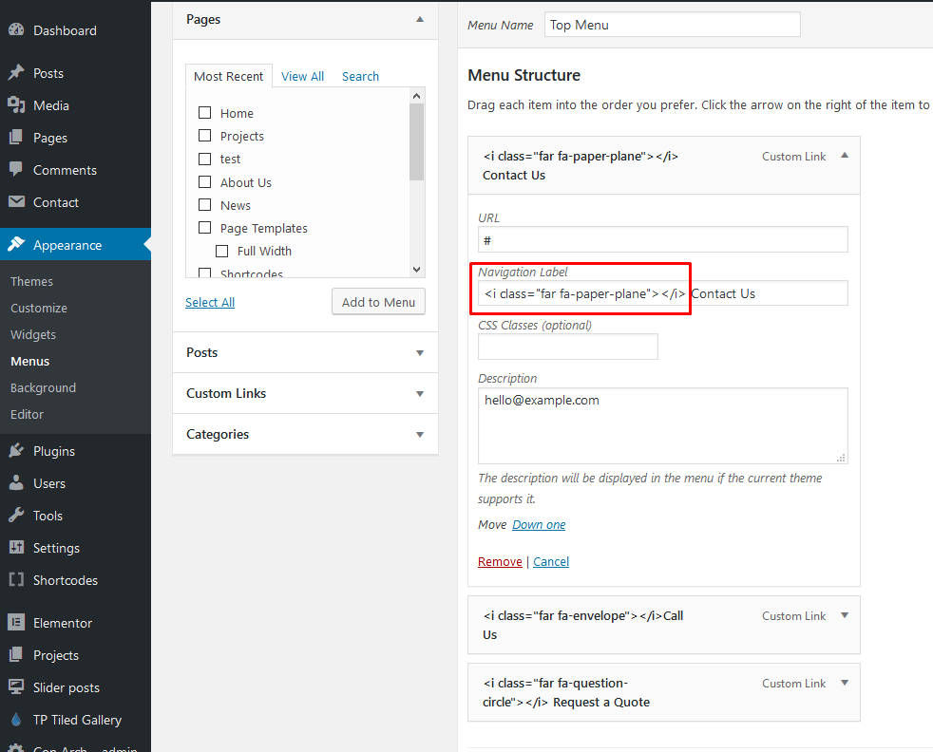Click the Pages list vertical scrollbar
Viewport: 933px width, 752px height.
[416, 142]
